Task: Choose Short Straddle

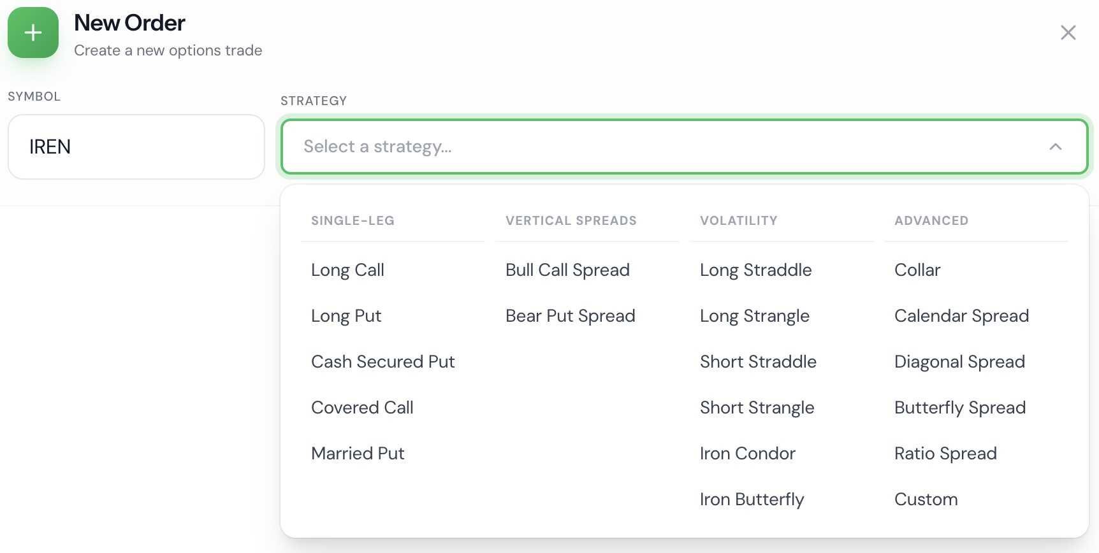Action: (759, 361)
